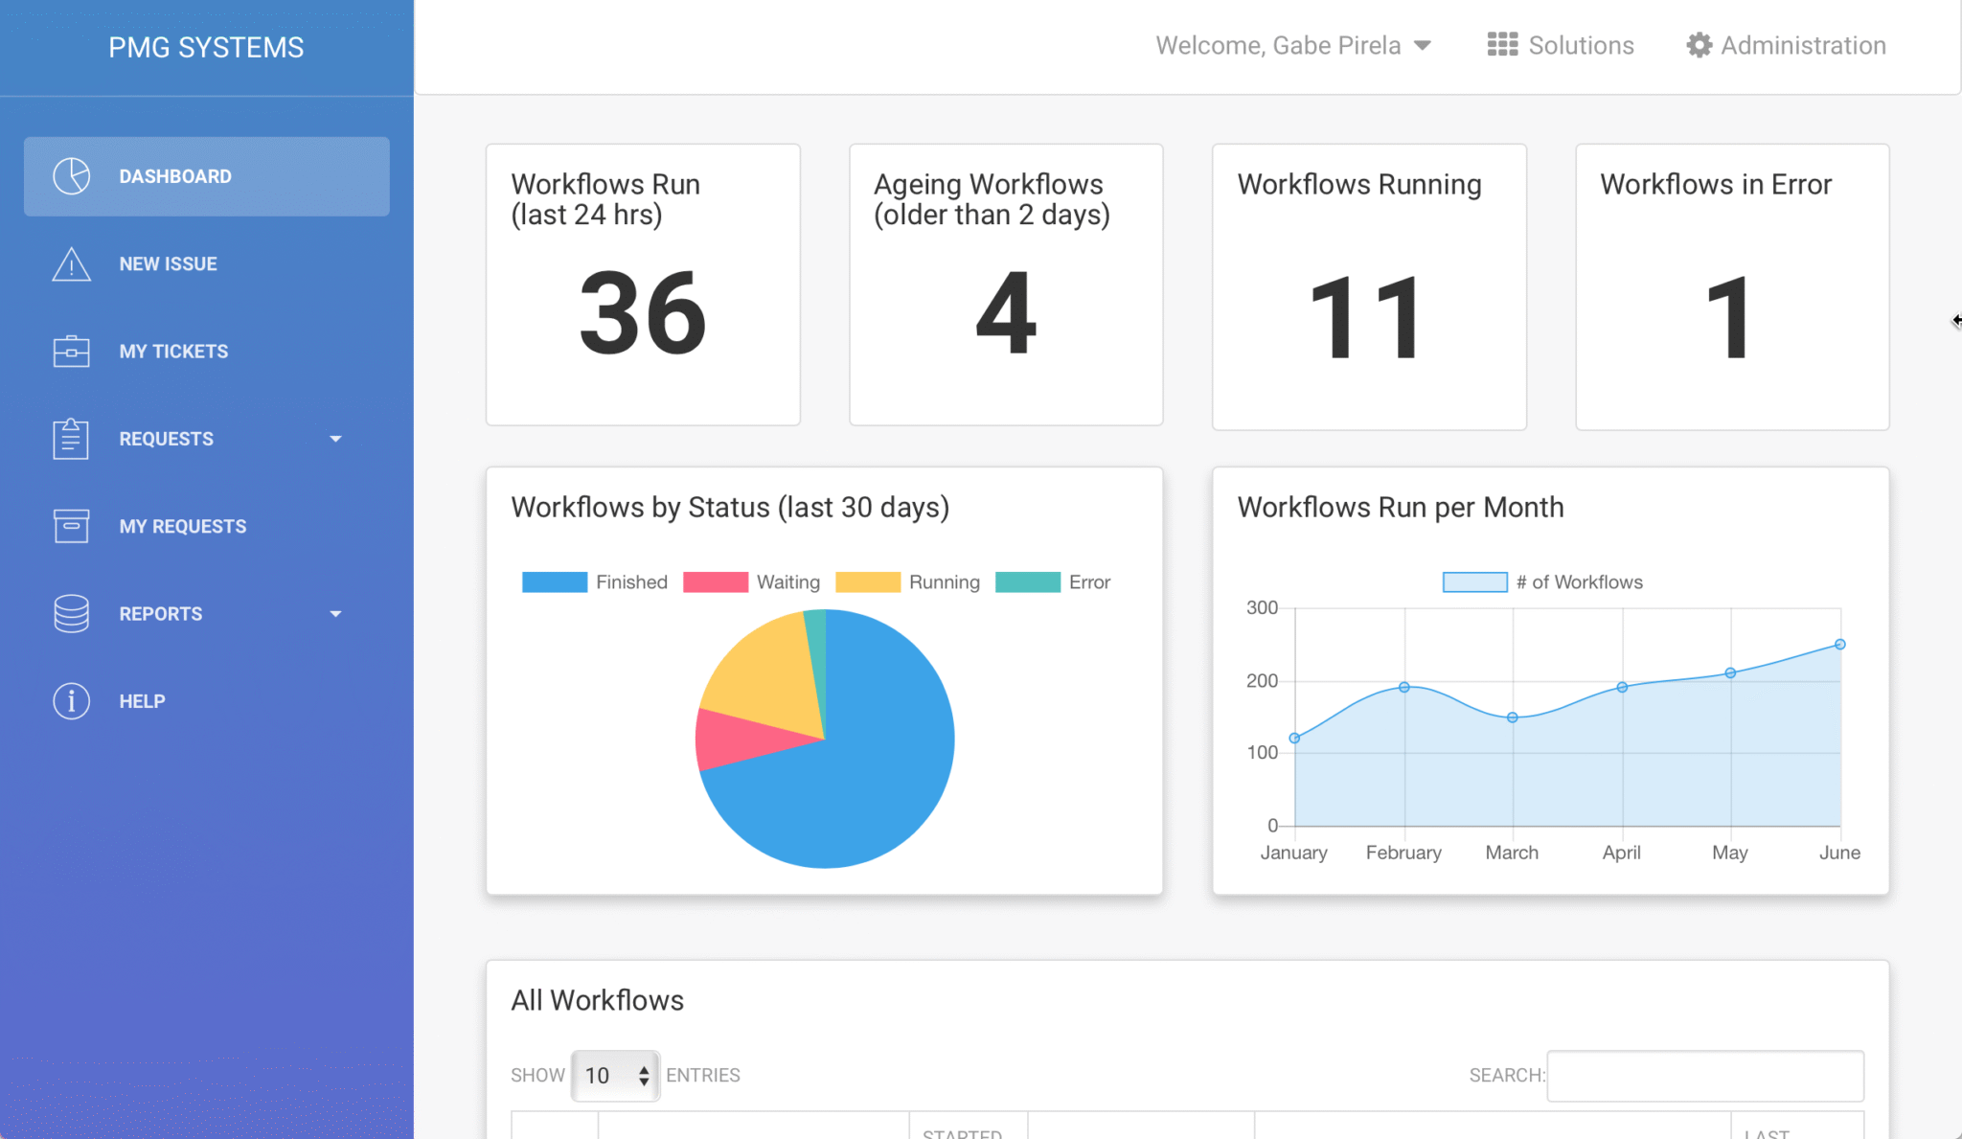Screen dimensions: 1962x1139
Task: Open Help using the info icon
Action: 70,700
